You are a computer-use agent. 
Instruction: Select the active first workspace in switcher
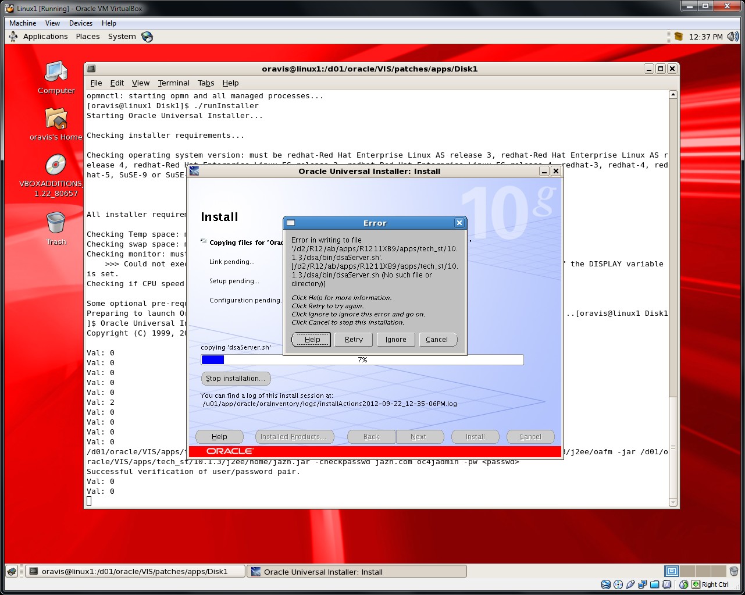click(x=672, y=571)
